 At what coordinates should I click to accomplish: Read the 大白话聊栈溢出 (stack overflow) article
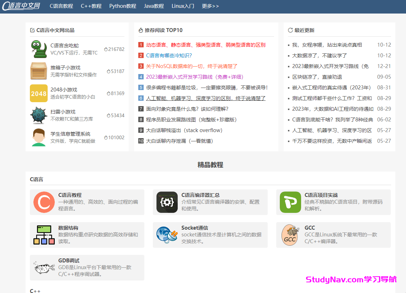184,130
